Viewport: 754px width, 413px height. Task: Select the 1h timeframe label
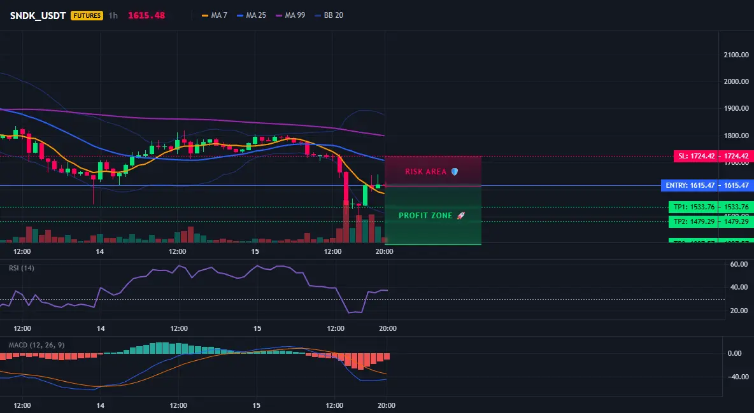coord(113,15)
